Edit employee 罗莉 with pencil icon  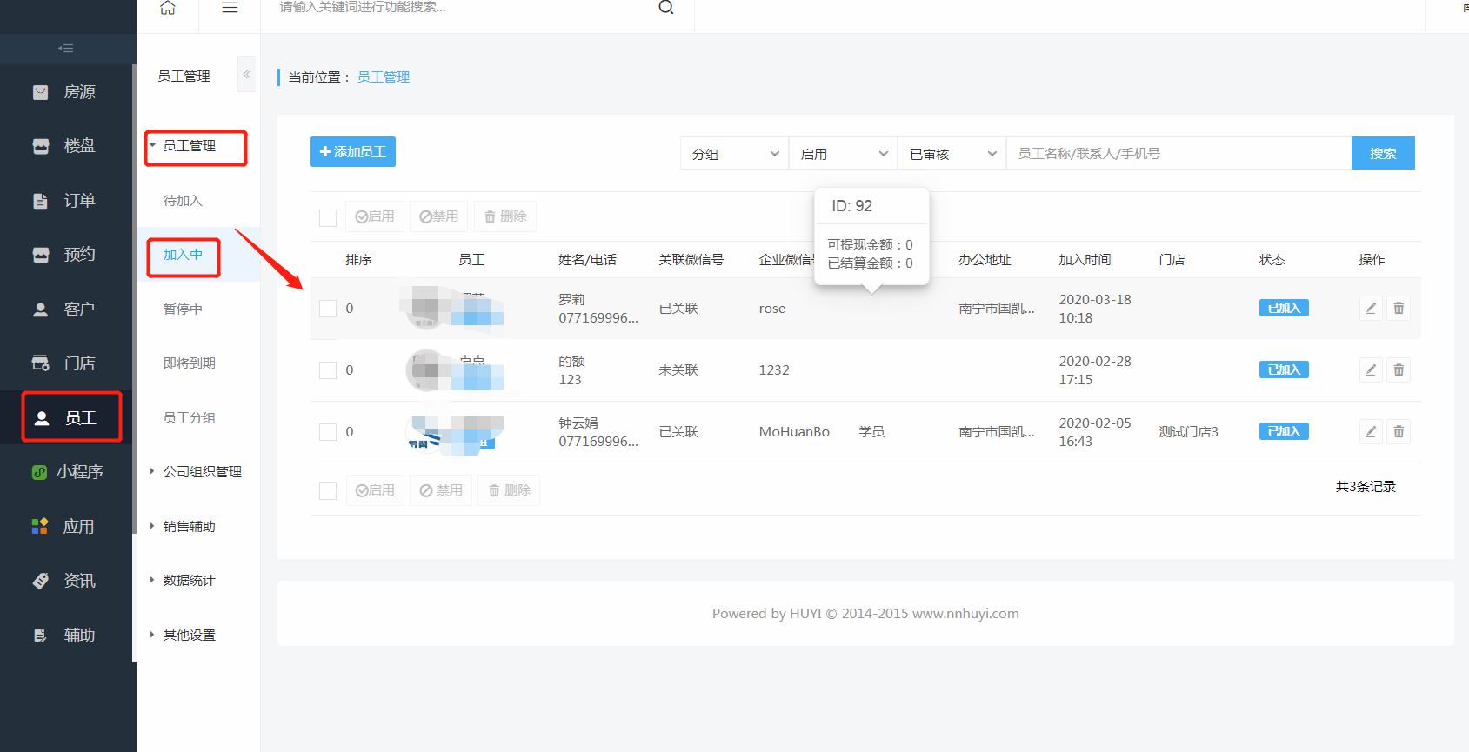pyautogui.click(x=1371, y=309)
